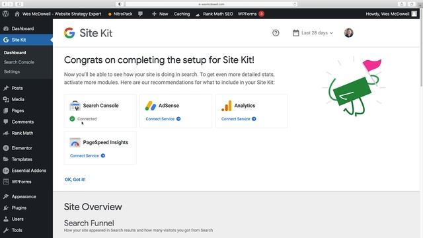The height and width of the screenshot is (238, 423).
Task: Click the Analytics bar chart icon
Action: [226, 106]
